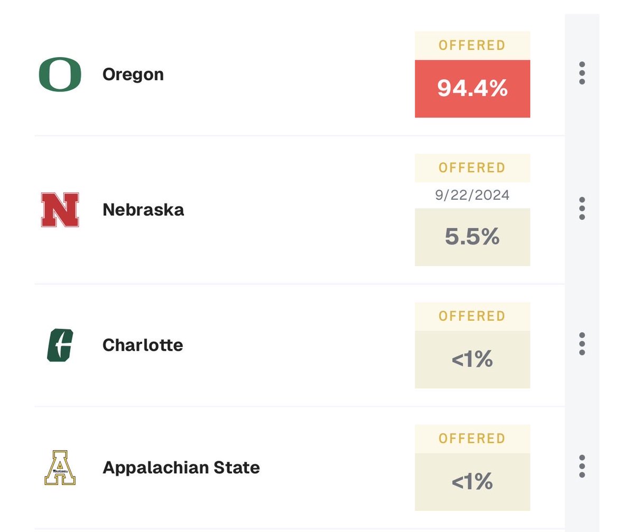
Task: Select the Oregon team name
Action: point(133,74)
